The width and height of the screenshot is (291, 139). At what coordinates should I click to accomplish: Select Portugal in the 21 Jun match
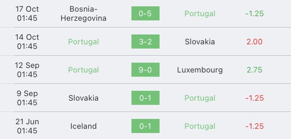[x=200, y=126]
